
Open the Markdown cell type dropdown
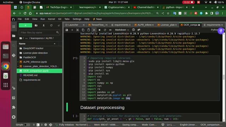[122, 30]
